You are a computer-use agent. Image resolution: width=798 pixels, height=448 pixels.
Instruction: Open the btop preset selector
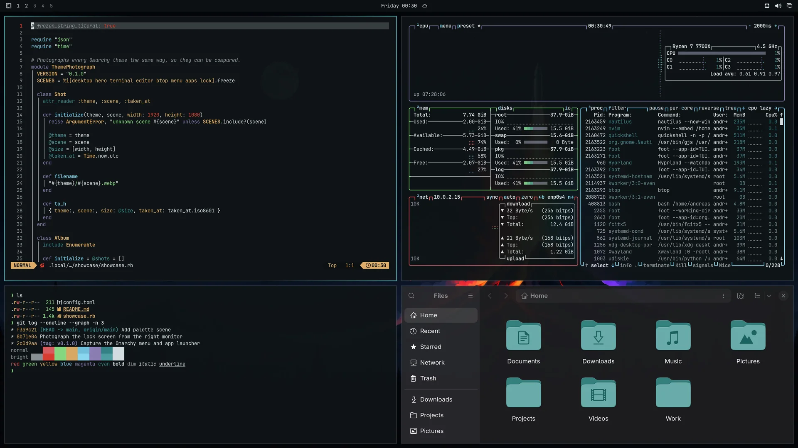click(x=469, y=26)
